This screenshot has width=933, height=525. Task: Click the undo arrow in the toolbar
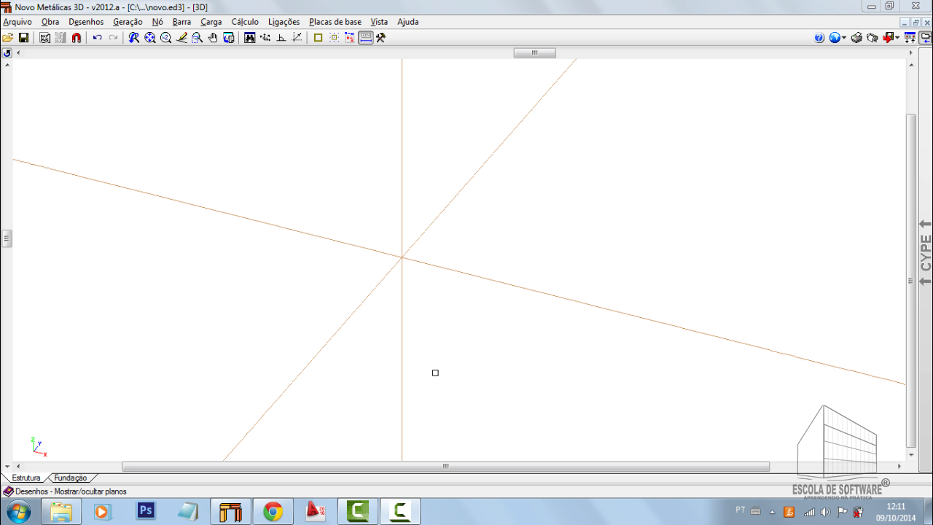(97, 38)
